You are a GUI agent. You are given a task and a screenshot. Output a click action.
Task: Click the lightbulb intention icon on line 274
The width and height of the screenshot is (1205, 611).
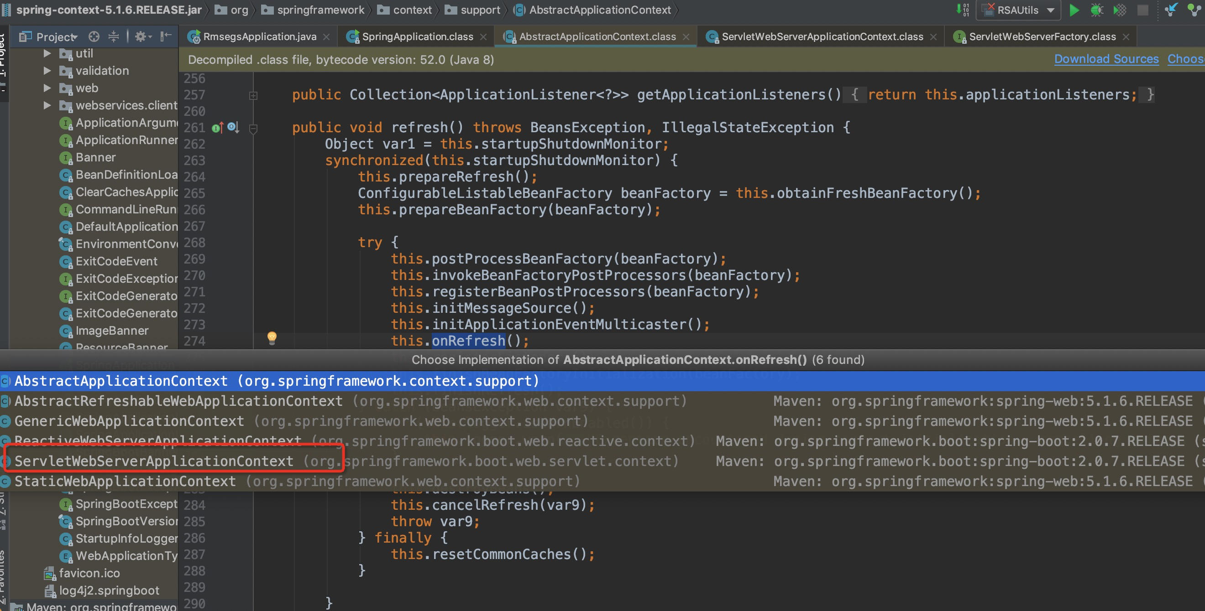(272, 337)
